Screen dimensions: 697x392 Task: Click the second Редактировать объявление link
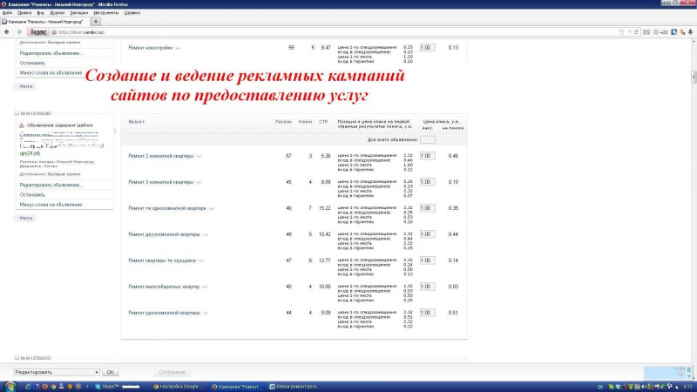coord(51,185)
